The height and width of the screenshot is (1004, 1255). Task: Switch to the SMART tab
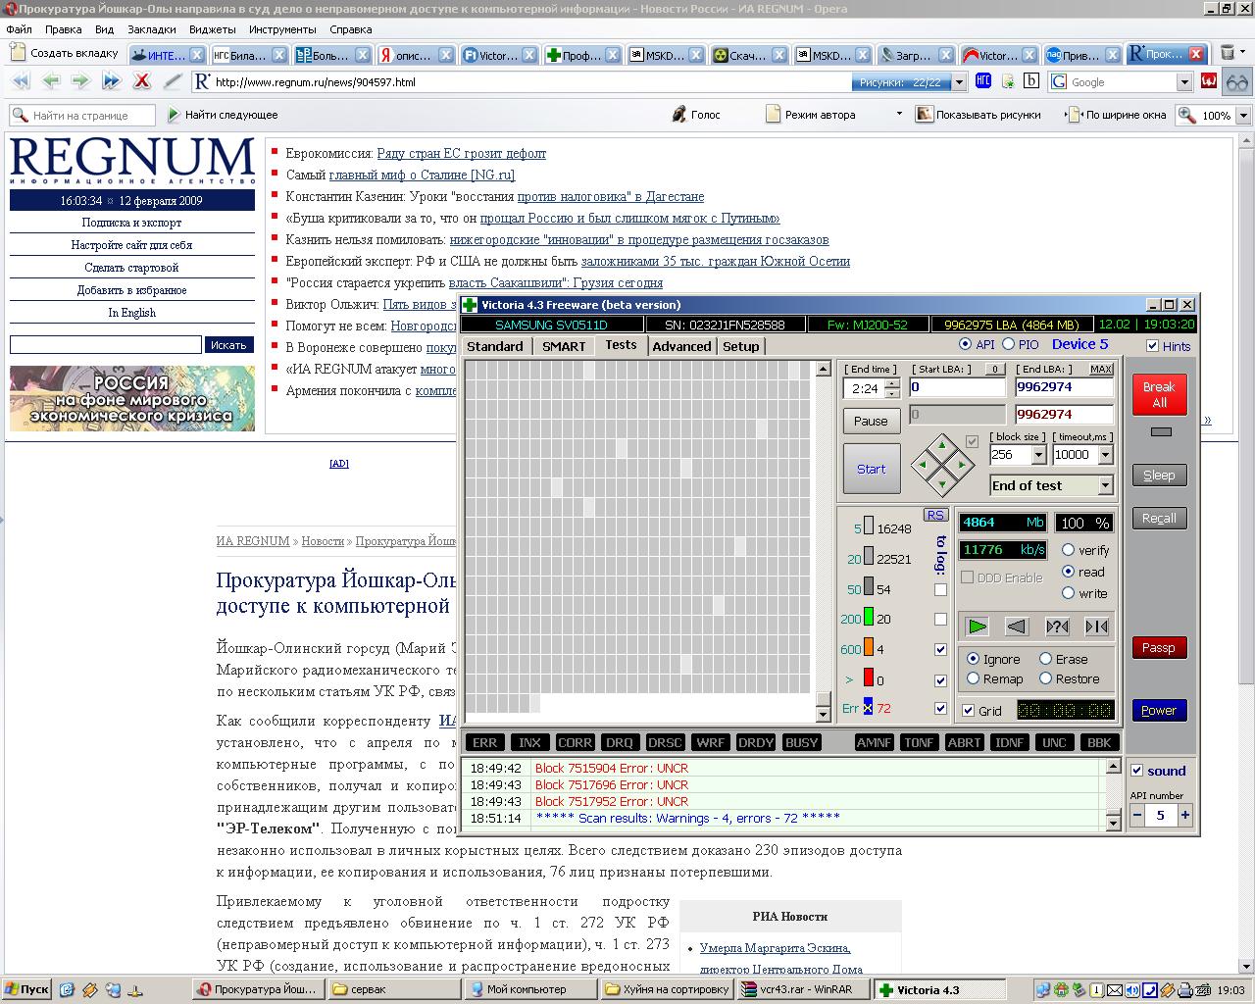564,346
